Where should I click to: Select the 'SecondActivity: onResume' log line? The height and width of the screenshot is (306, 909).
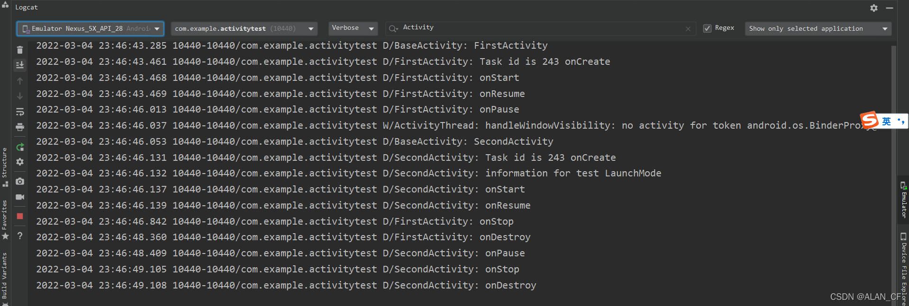(283, 206)
